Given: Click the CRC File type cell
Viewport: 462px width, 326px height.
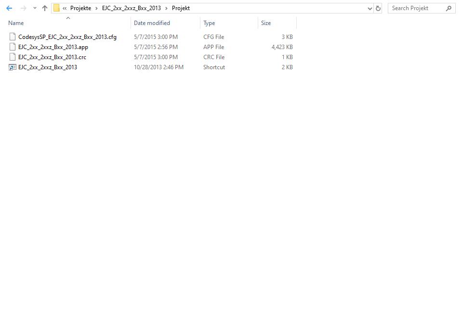Looking at the screenshot, I should [x=213, y=57].
